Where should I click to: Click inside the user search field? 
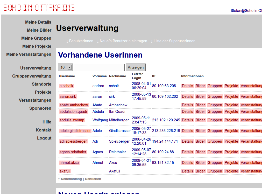point(99,67)
